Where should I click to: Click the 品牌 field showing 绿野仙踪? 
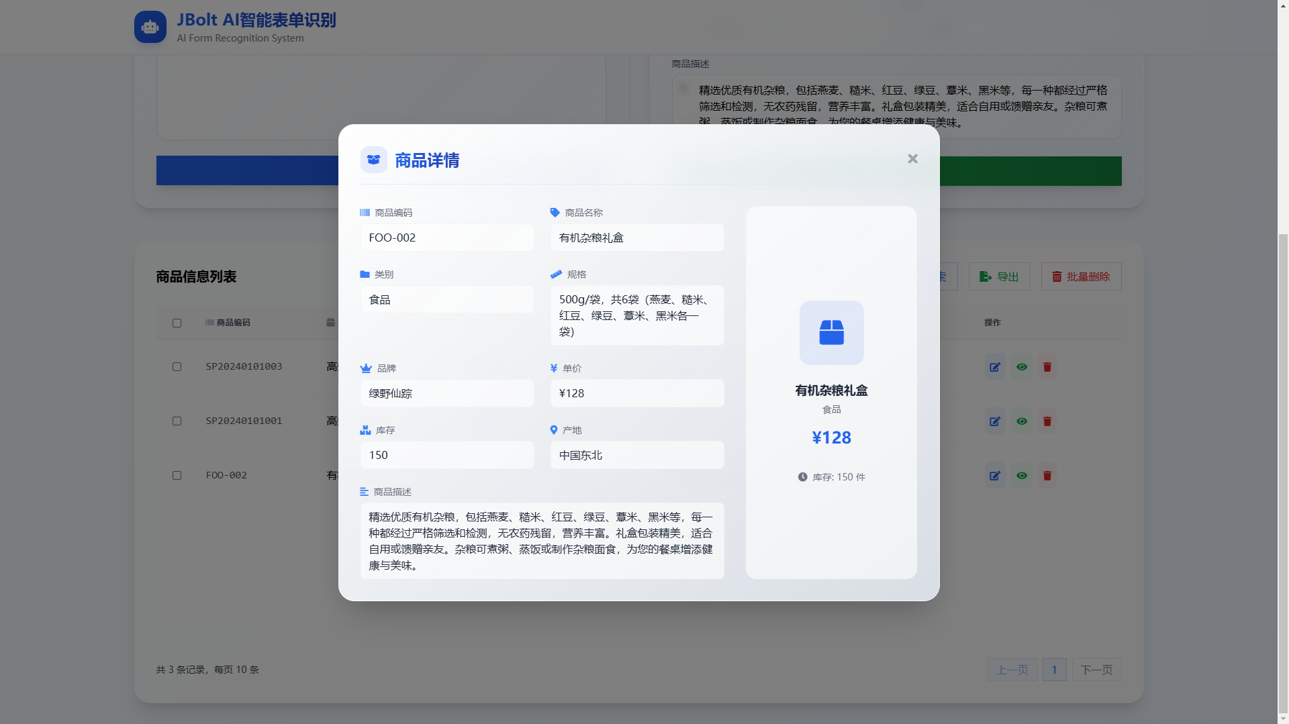coord(447,393)
